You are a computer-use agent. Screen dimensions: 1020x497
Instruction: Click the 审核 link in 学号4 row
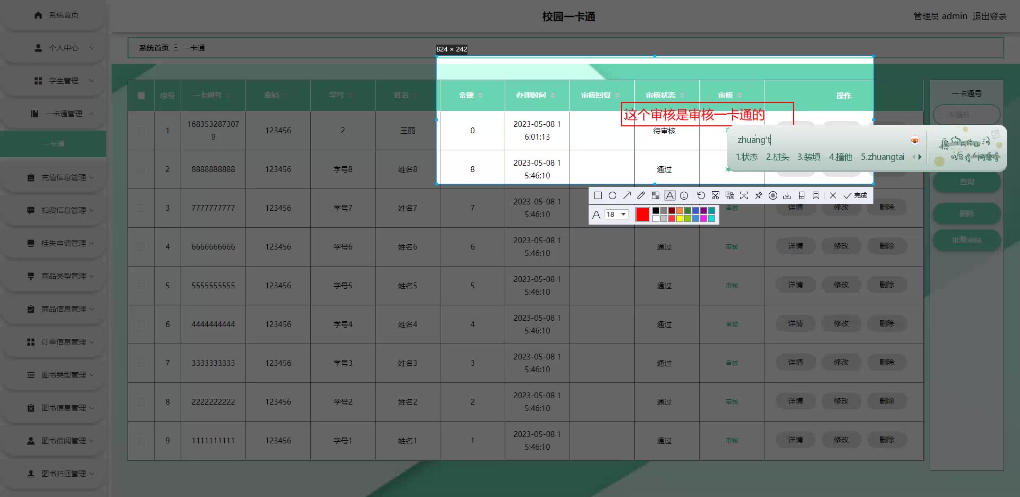732,324
